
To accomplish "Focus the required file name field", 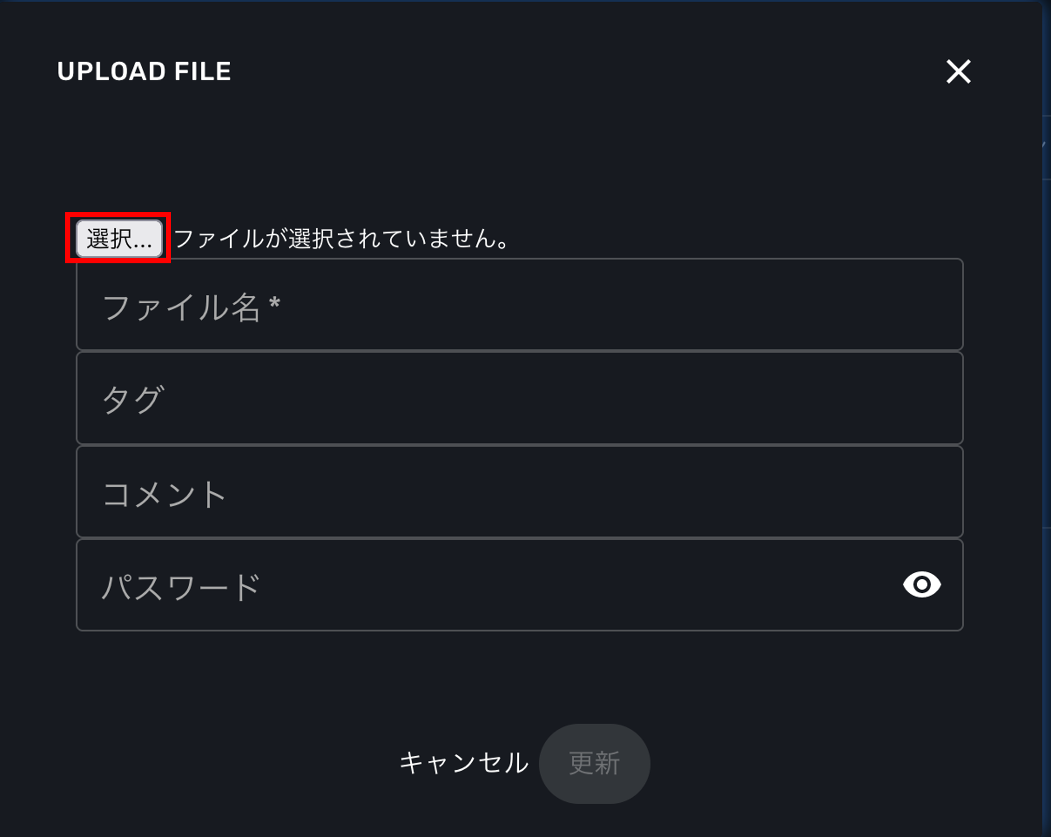I will pyautogui.click(x=517, y=305).
